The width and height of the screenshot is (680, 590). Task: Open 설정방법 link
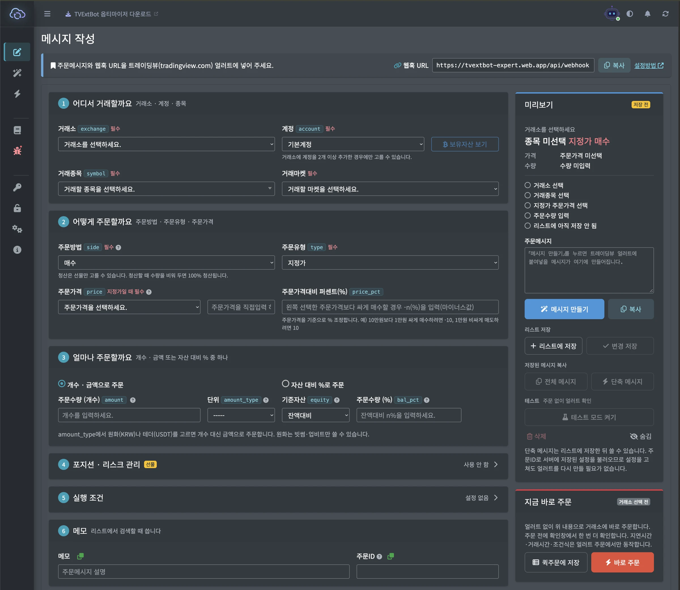[649, 65]
